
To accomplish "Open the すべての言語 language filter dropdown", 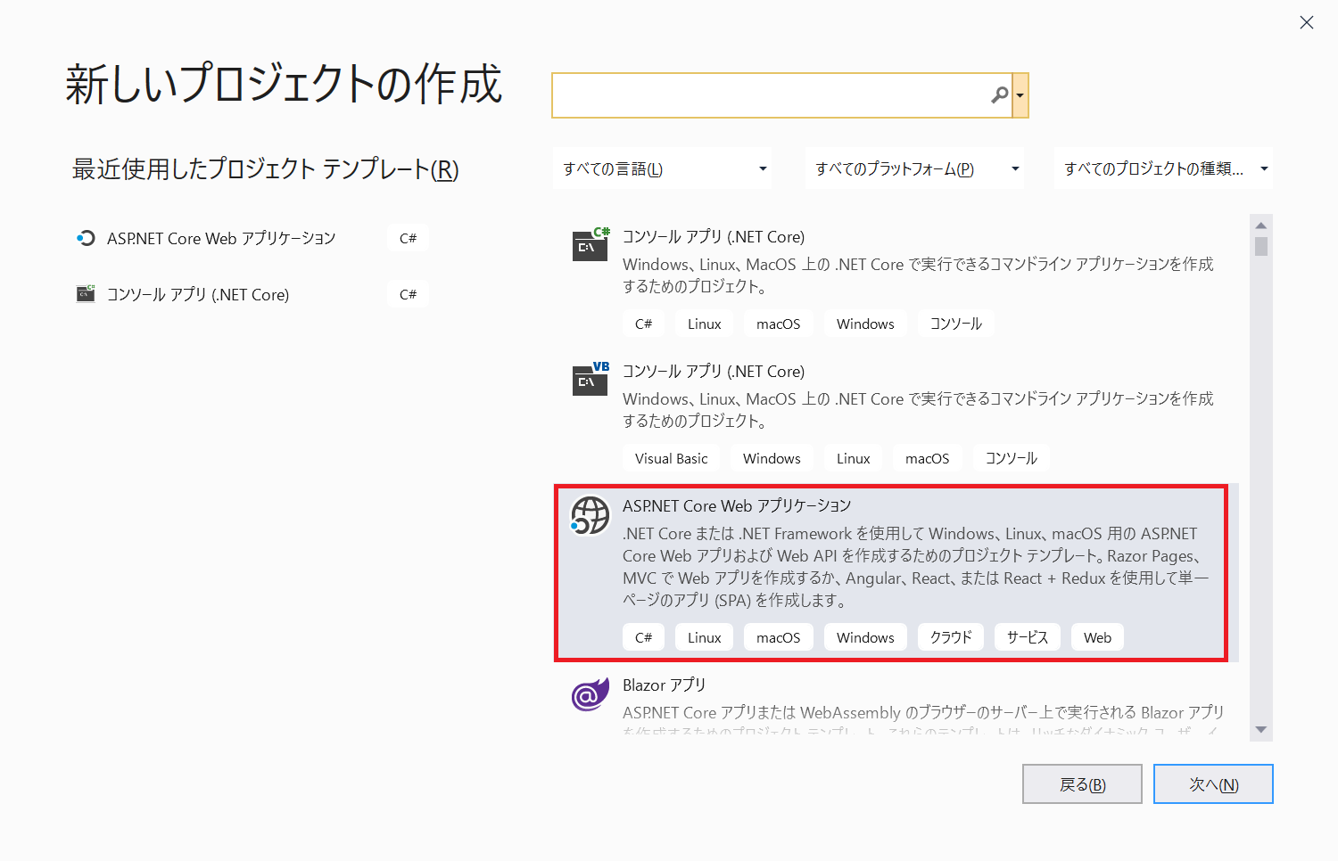I will 663,168.
